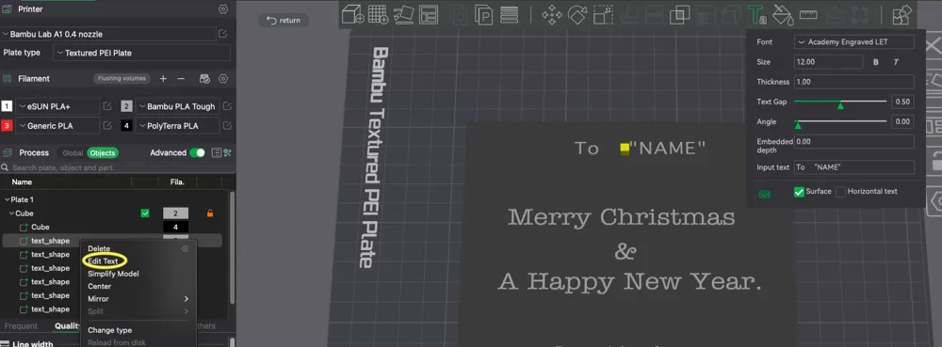Viewport: 942px width, 347px height.
Task: Edit the Bambu PLA Tough filament preset
Action: pyautogui.click(x=227, y=106)
